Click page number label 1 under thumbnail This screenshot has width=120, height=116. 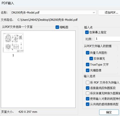[13, 55]
